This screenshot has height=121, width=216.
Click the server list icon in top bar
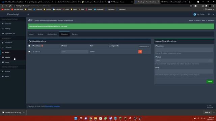pos(209,14)
